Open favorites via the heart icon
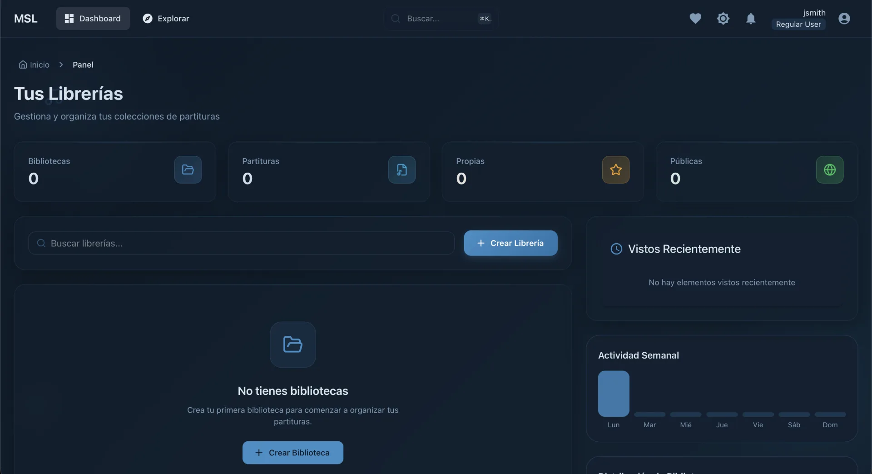 click(x=695, y=19)
